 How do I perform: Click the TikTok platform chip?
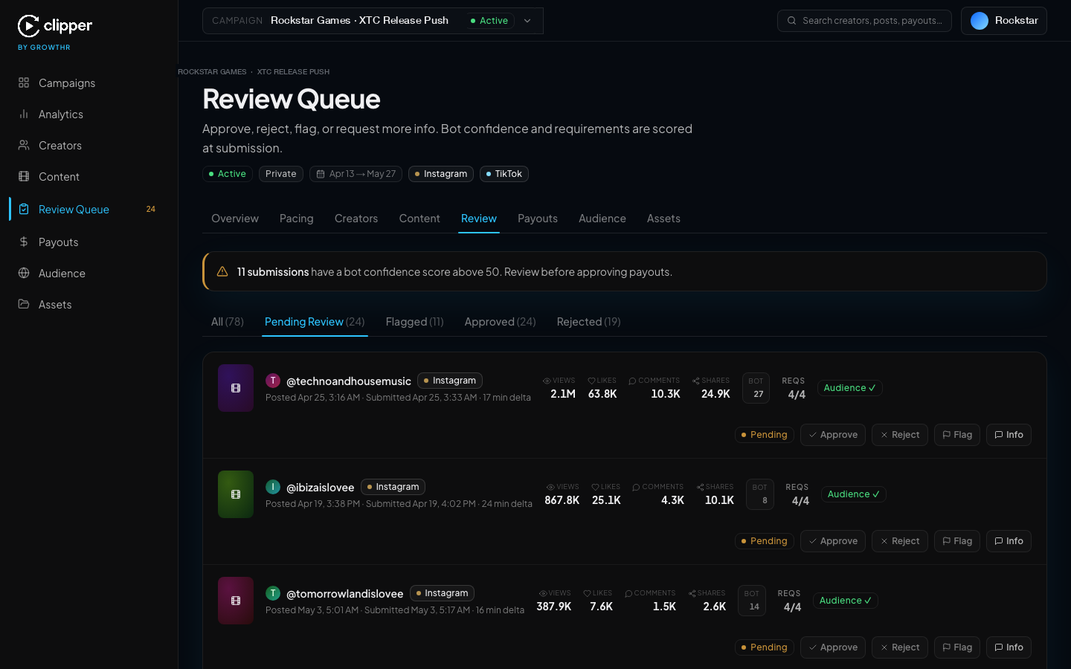pyautogui.click(x=504, y=174)
